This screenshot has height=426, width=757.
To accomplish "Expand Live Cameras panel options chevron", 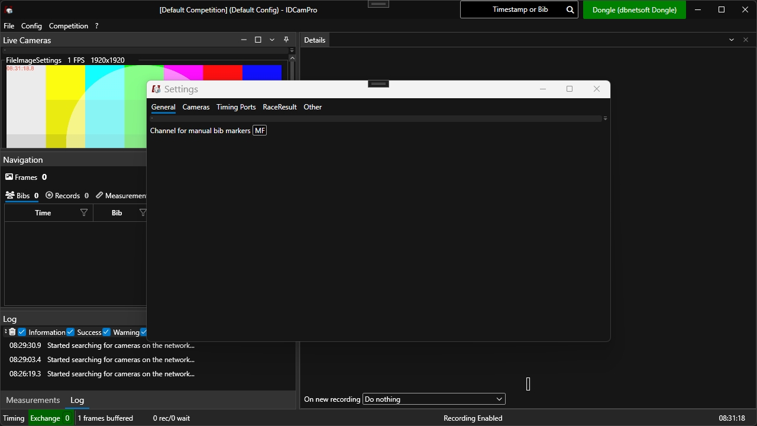I will [x=272, y=40].
